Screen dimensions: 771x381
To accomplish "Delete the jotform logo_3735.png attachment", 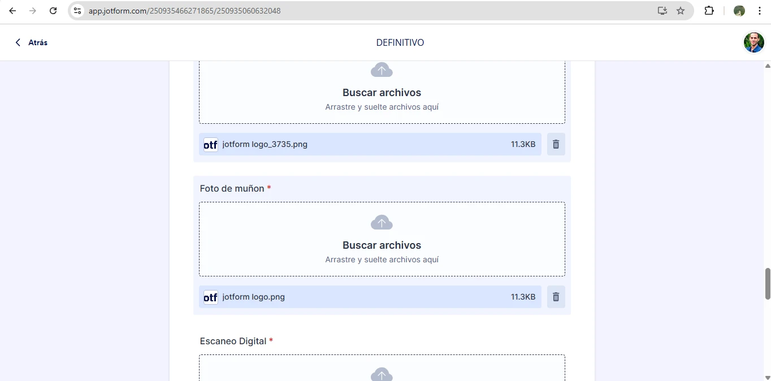I will [x=556, y=144].
